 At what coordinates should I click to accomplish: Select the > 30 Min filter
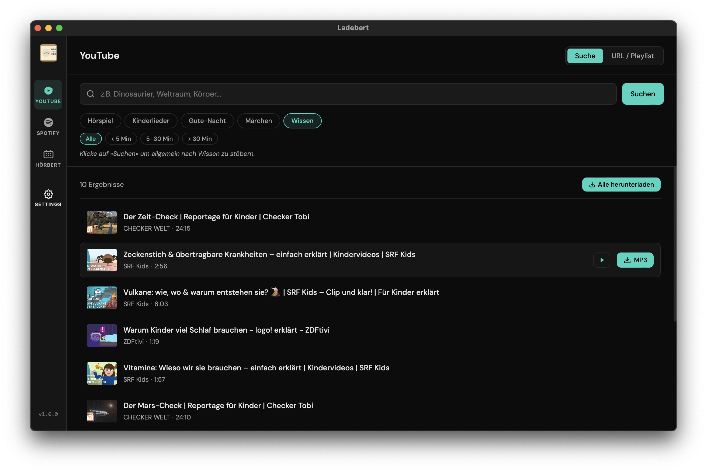[200, 138]
